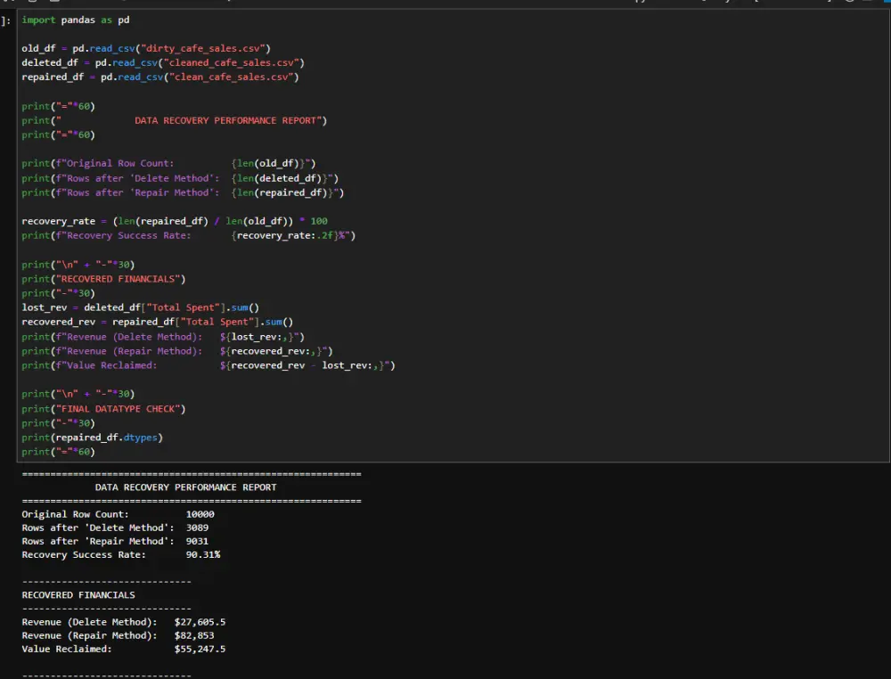Click '{len(deleted_df)}' in the code print line
The height and width of the screenshot is (679, 891).
coord(279,178)
